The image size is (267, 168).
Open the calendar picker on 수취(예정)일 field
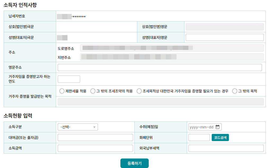pyautogui.click(x=218, y=127)
